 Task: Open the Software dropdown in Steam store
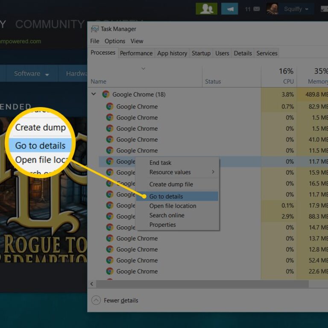click(x=32, y=73)
